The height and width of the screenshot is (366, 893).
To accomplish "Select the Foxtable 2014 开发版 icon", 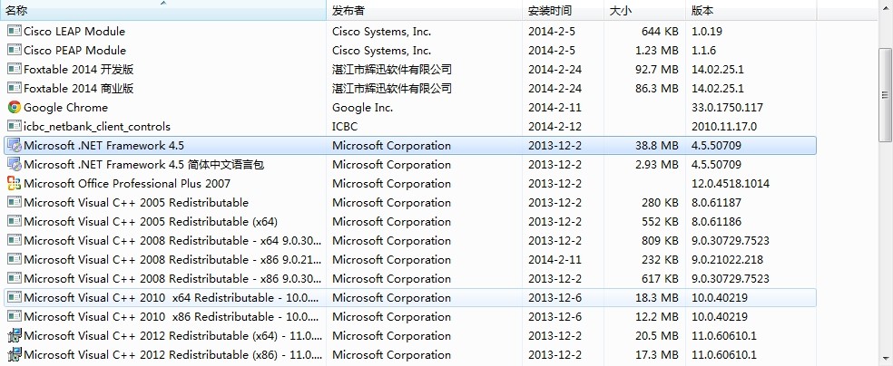I will coord(15,70).
